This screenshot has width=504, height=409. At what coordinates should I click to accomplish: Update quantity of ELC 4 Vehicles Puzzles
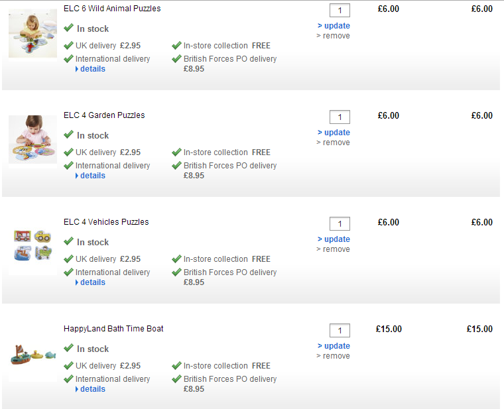(x=334, y=239)
